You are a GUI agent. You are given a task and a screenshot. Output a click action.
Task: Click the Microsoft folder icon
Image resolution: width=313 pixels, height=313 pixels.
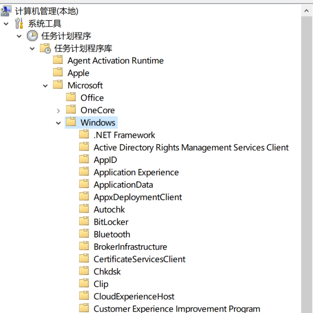[x=58, y=85]
